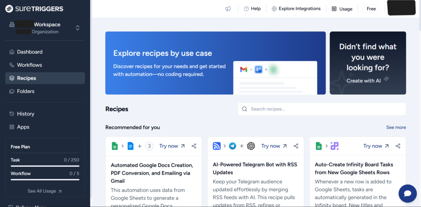The image size is (421, 207).
Task: Click the Help question mark icon
Action: coord(246,9)
